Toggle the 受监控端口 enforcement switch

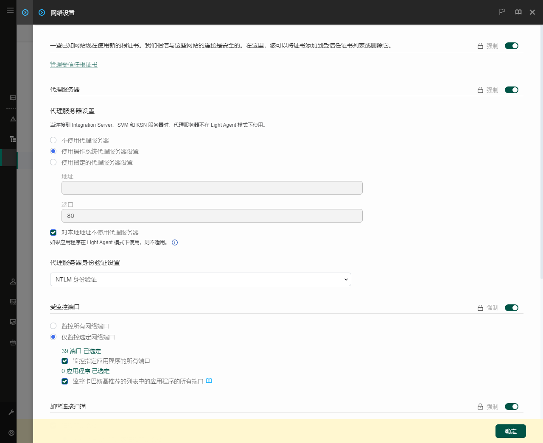(511, 308)
